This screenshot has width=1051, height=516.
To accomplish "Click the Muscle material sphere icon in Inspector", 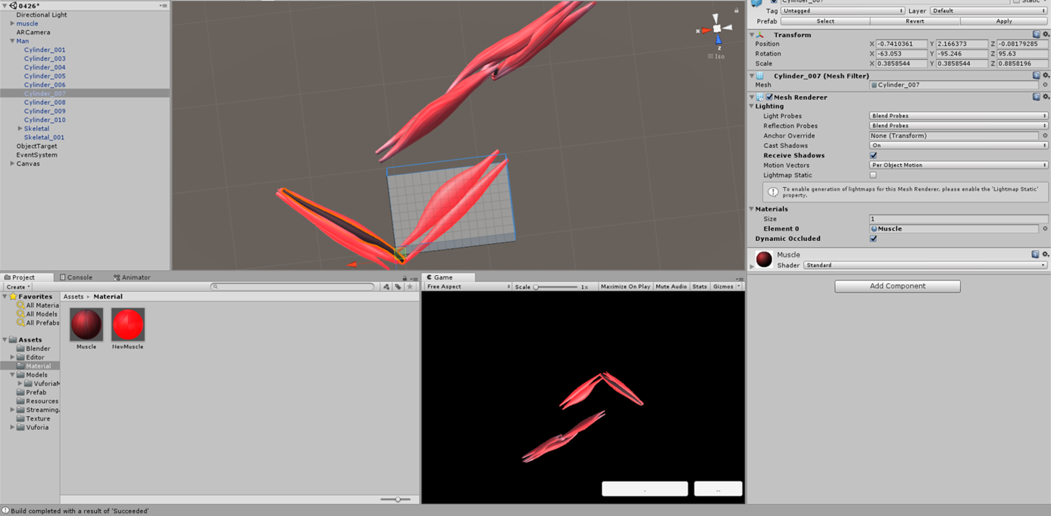I will tap(763, 259).
